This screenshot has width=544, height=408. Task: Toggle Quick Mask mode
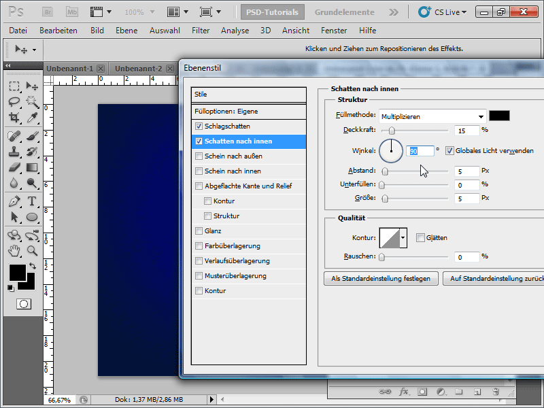pyautogui.click(x=24, y=304)
